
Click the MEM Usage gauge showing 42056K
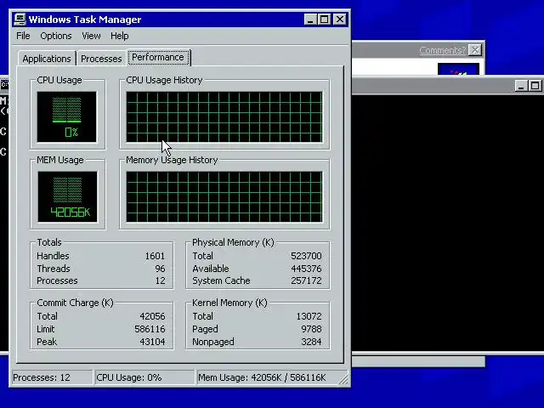(68, 196)
